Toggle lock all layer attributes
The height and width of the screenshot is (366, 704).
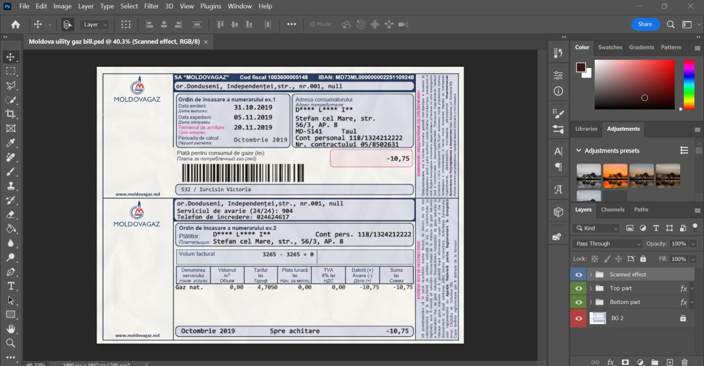tap(643, 259)
